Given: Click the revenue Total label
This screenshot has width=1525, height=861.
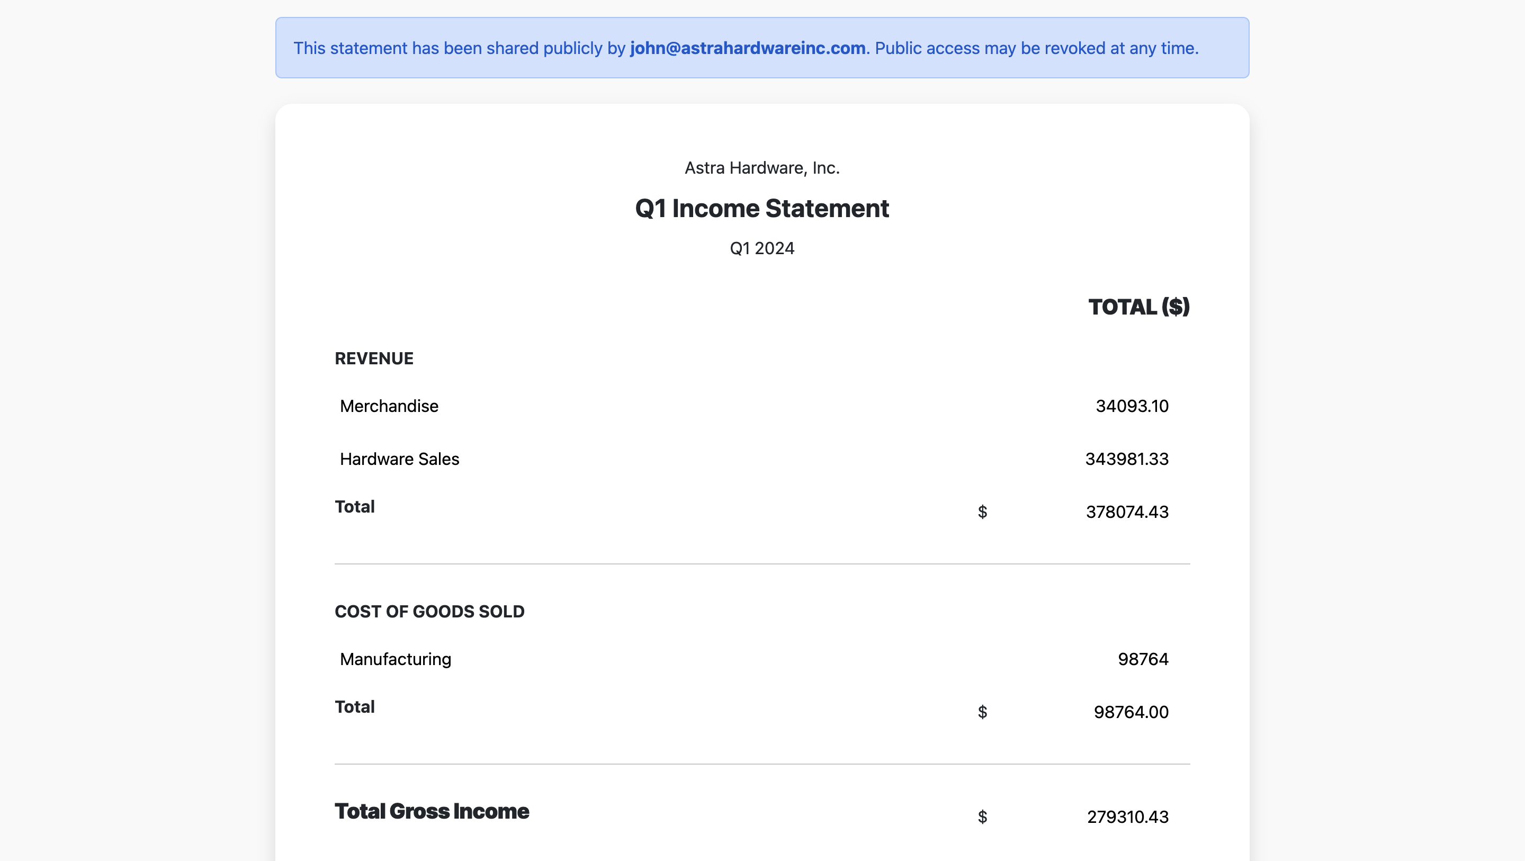Looking at the screenshot, I should 355,507.
